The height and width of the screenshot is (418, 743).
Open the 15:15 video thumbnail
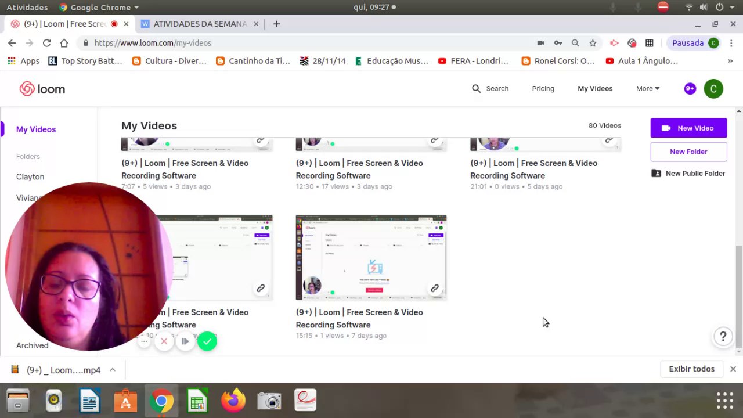371,258
